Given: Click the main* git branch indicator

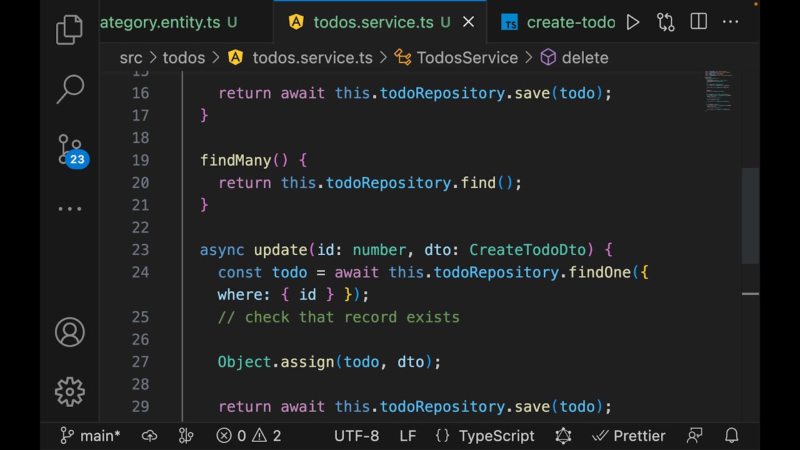Looking at the screenshot, I should (x=91, y=436).
